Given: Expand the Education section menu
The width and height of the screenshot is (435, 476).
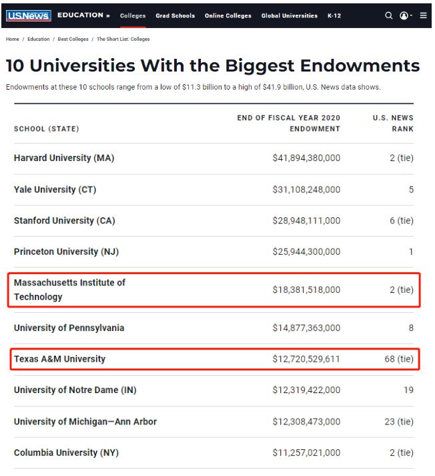Looking at the screenshot, I should click(83, 15).
